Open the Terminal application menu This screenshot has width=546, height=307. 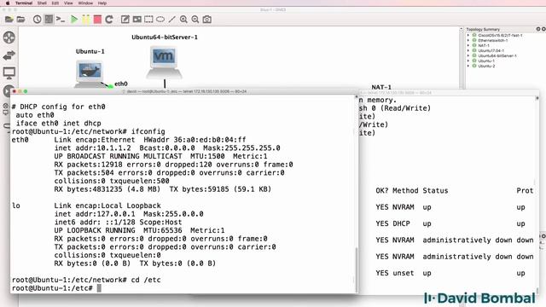point(24,3)
